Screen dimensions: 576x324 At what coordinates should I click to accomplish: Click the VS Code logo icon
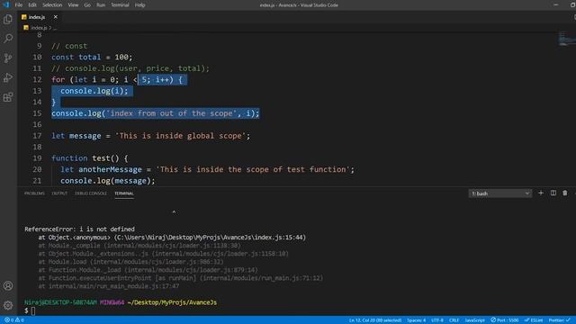pos(5,4)
